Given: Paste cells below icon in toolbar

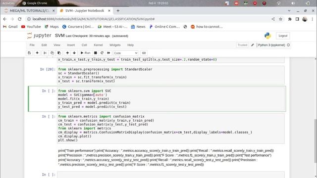Looking at the screenshot, I should pyautogui.click(x=59, y=53).
